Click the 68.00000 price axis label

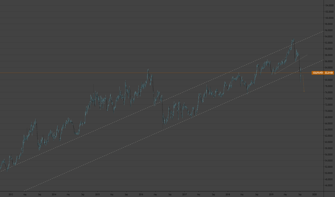(329, 117)
